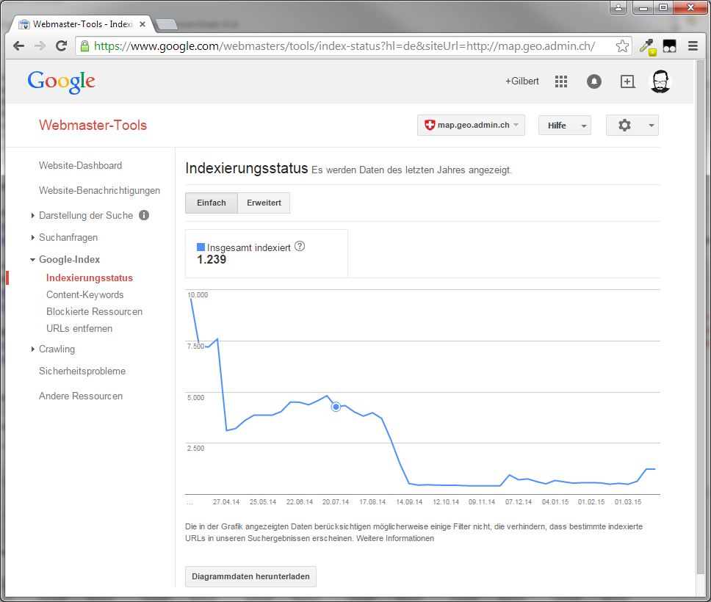
Task: Open the Chrome hamburger menu
Action: [693, 46]
